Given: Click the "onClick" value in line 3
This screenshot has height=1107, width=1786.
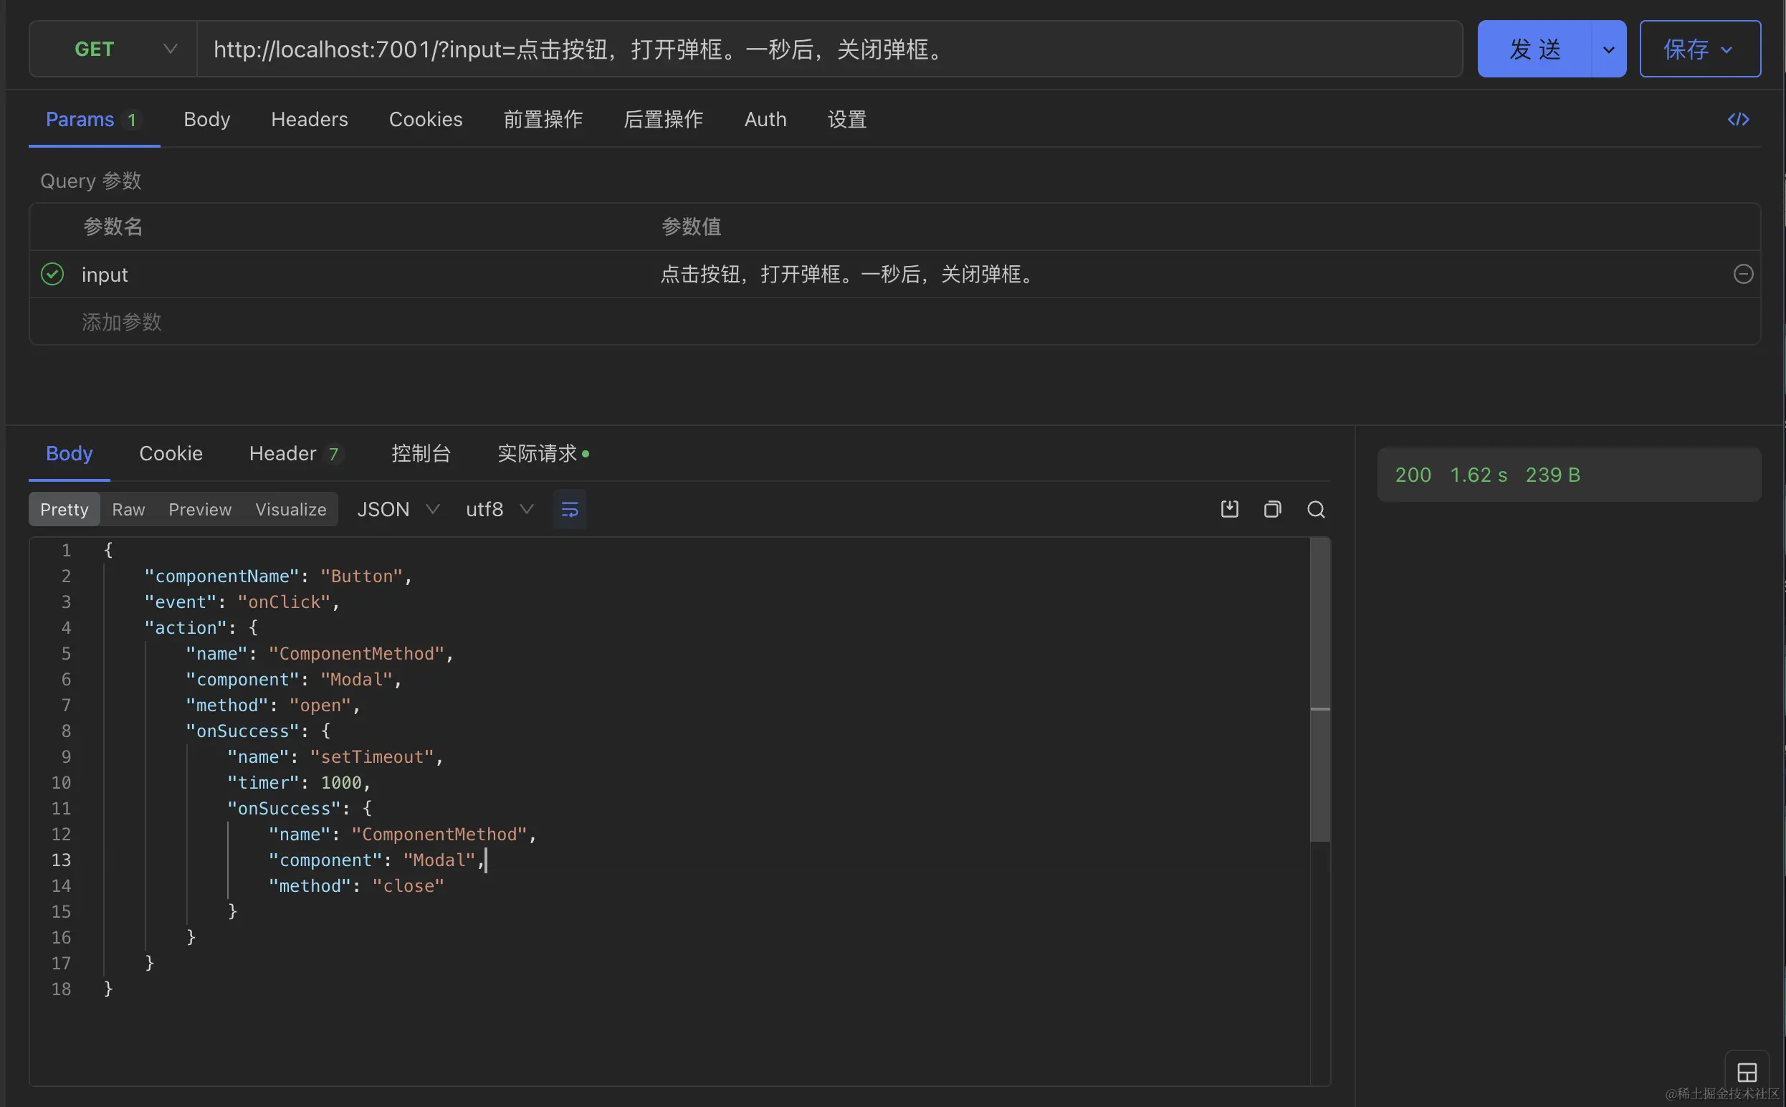Looking at the screenshot, I should (285, 602).
